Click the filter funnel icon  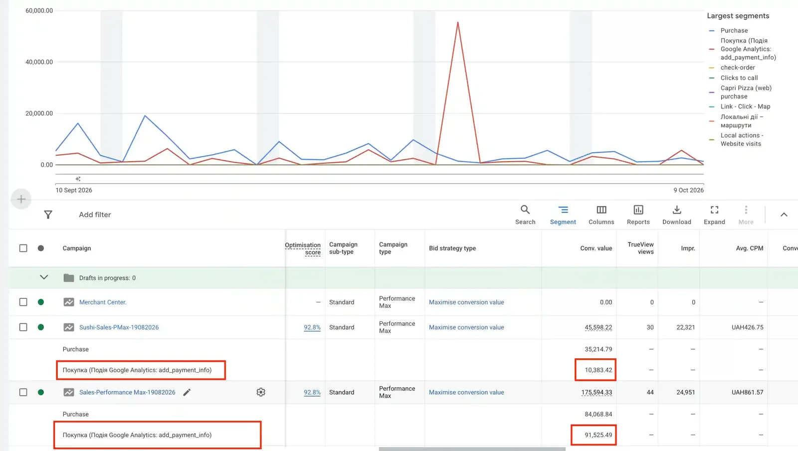pyautogui.click(x=48, y=215)
